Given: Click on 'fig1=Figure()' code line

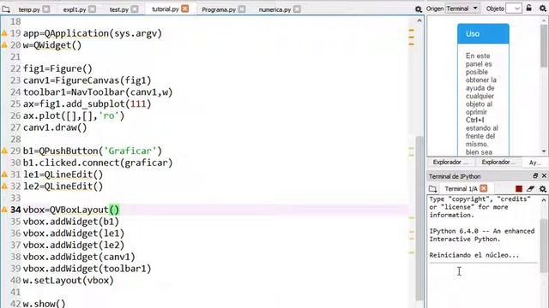Looking at the screenshot, I should (57, 68).
